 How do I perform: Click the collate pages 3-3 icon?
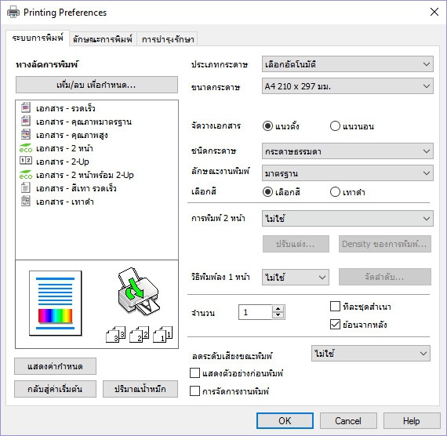coord(115,334)
